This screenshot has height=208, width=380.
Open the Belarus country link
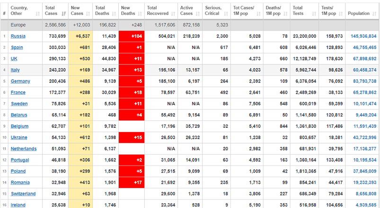click(x=19, y=115)
